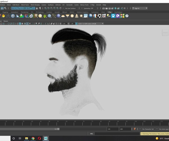
Task: Toggle the lock selection padlock
Action: point(37,8)
